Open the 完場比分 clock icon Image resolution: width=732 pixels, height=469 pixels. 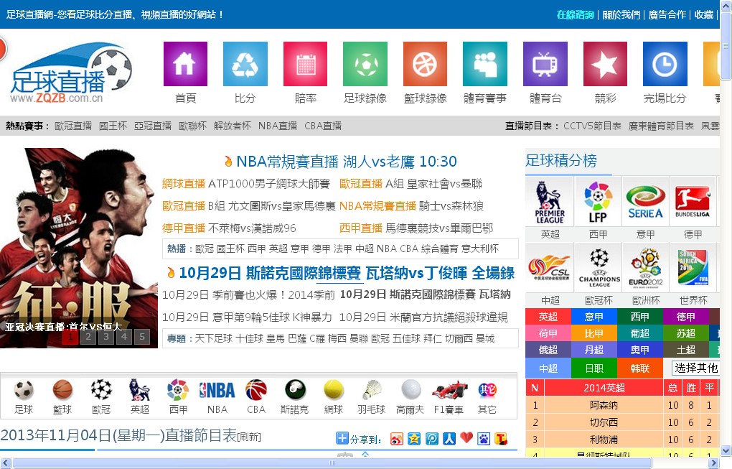pyautogui.click(x=665, y=64)
